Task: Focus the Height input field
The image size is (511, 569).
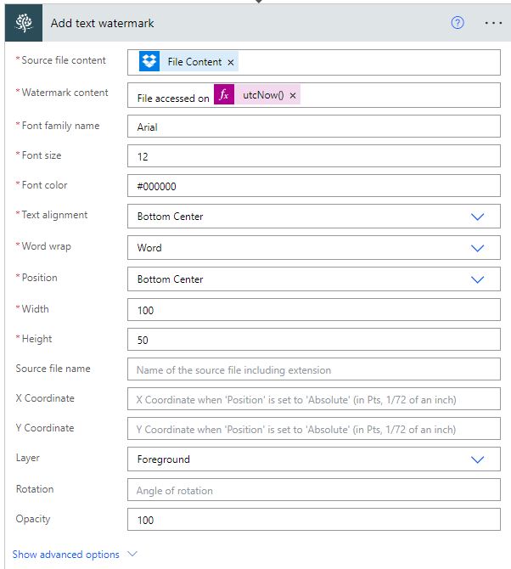Action: click(x=313, y=340)
